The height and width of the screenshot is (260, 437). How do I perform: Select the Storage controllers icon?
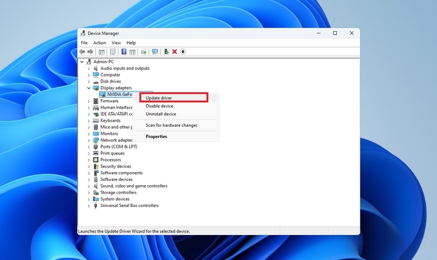coord(96,193)
